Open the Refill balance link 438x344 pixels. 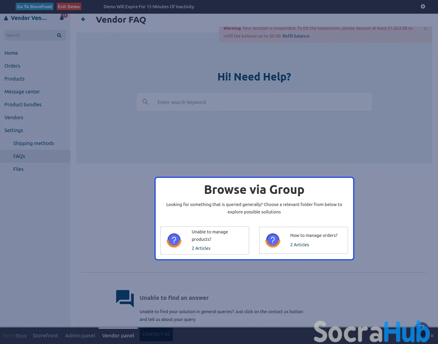coord(296,36)
